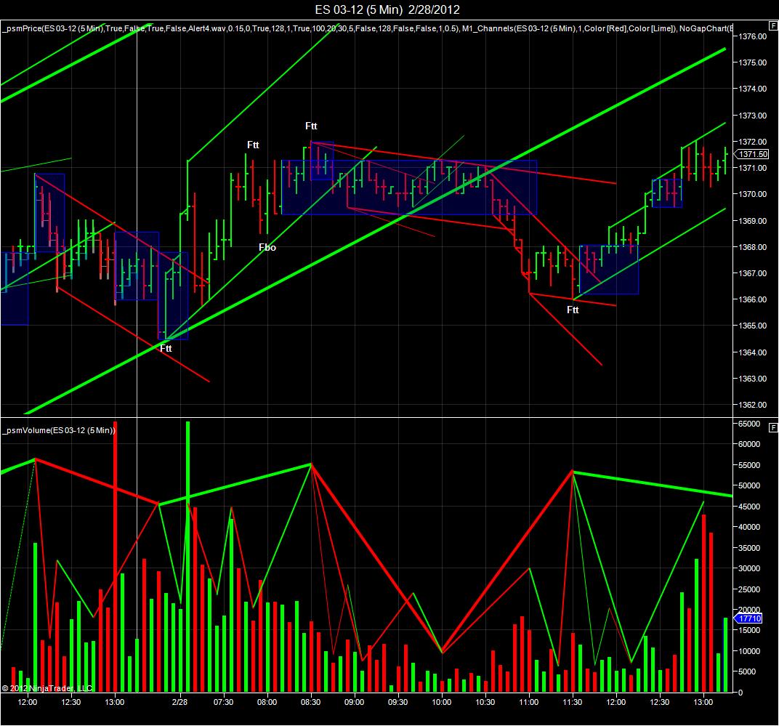779x726 pixels.
Task: Click the 08:00 time axis label
Action: click(x=267, y=702)
